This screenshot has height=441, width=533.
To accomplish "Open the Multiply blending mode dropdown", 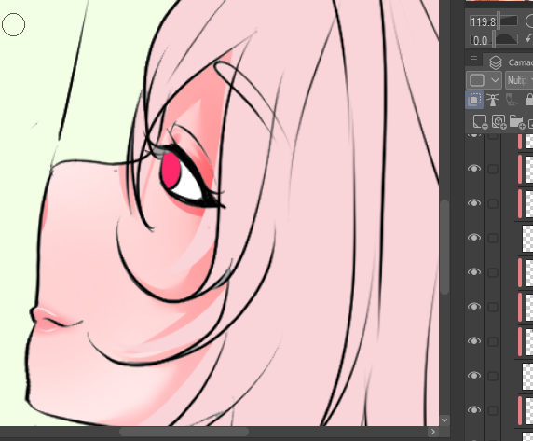I will point(519,80).
